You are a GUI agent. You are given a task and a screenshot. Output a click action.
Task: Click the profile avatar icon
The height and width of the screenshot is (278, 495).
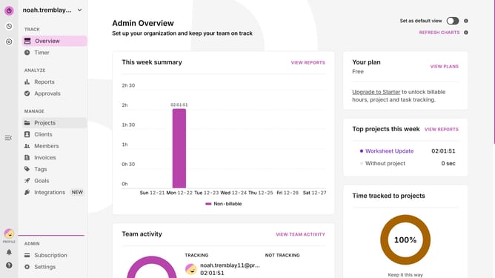point(9,234)
